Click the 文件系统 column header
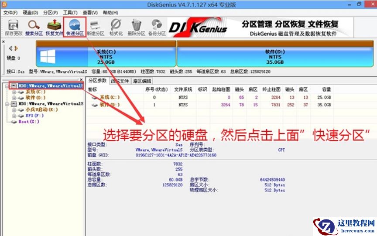 pos(183,89)
